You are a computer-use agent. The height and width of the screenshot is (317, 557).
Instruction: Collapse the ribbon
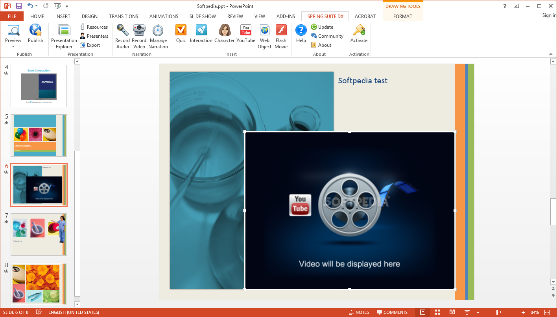pyautogui.click(x=551, y=54)
